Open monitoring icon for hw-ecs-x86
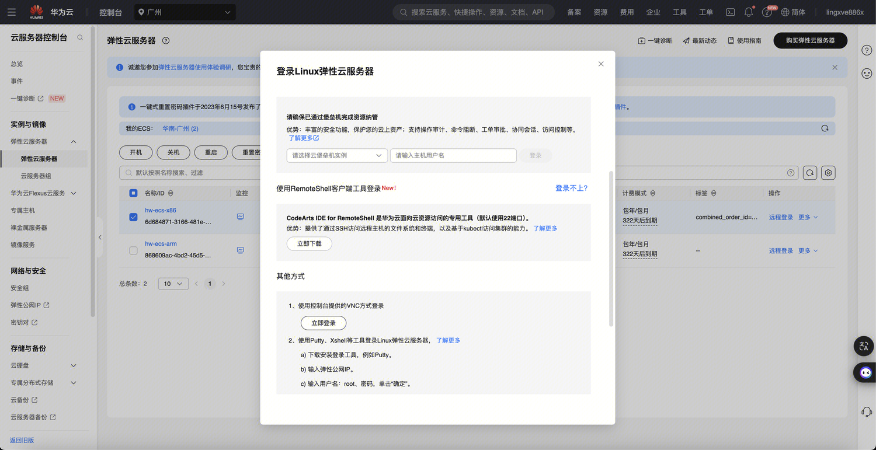 coord(241,217)
